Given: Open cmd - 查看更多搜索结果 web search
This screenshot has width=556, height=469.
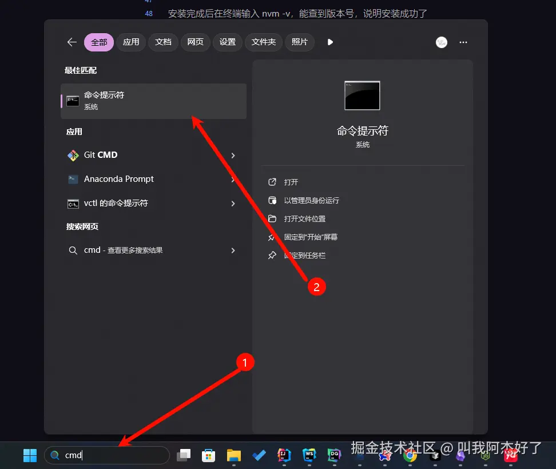Looking at the screenshot, I should point(153,251).
